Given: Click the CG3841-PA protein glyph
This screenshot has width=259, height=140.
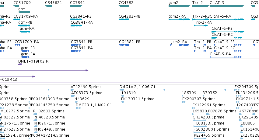Looking at the screenshot, I should point(76,51).
